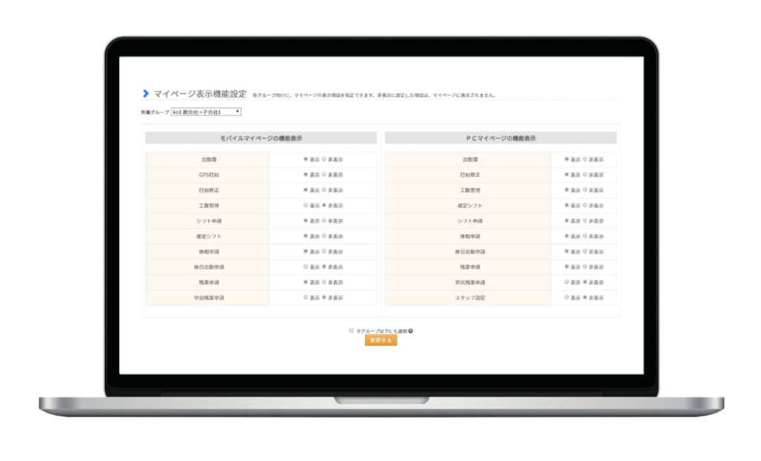
Task: Check the 子グループ以下にも適用 checkbox
Action: pos(352,331)
